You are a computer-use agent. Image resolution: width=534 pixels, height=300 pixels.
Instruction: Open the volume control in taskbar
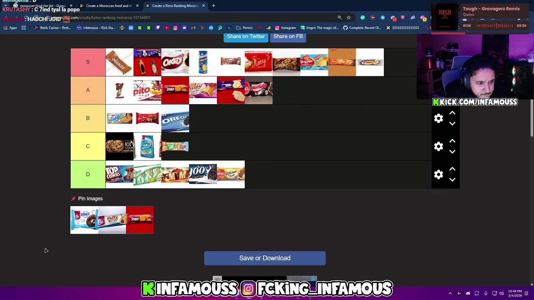[501, 293]
